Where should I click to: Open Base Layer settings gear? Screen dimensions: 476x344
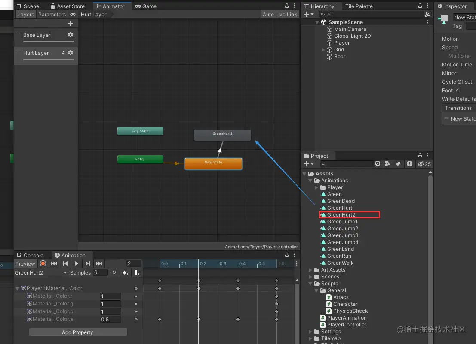pos(71,35)
